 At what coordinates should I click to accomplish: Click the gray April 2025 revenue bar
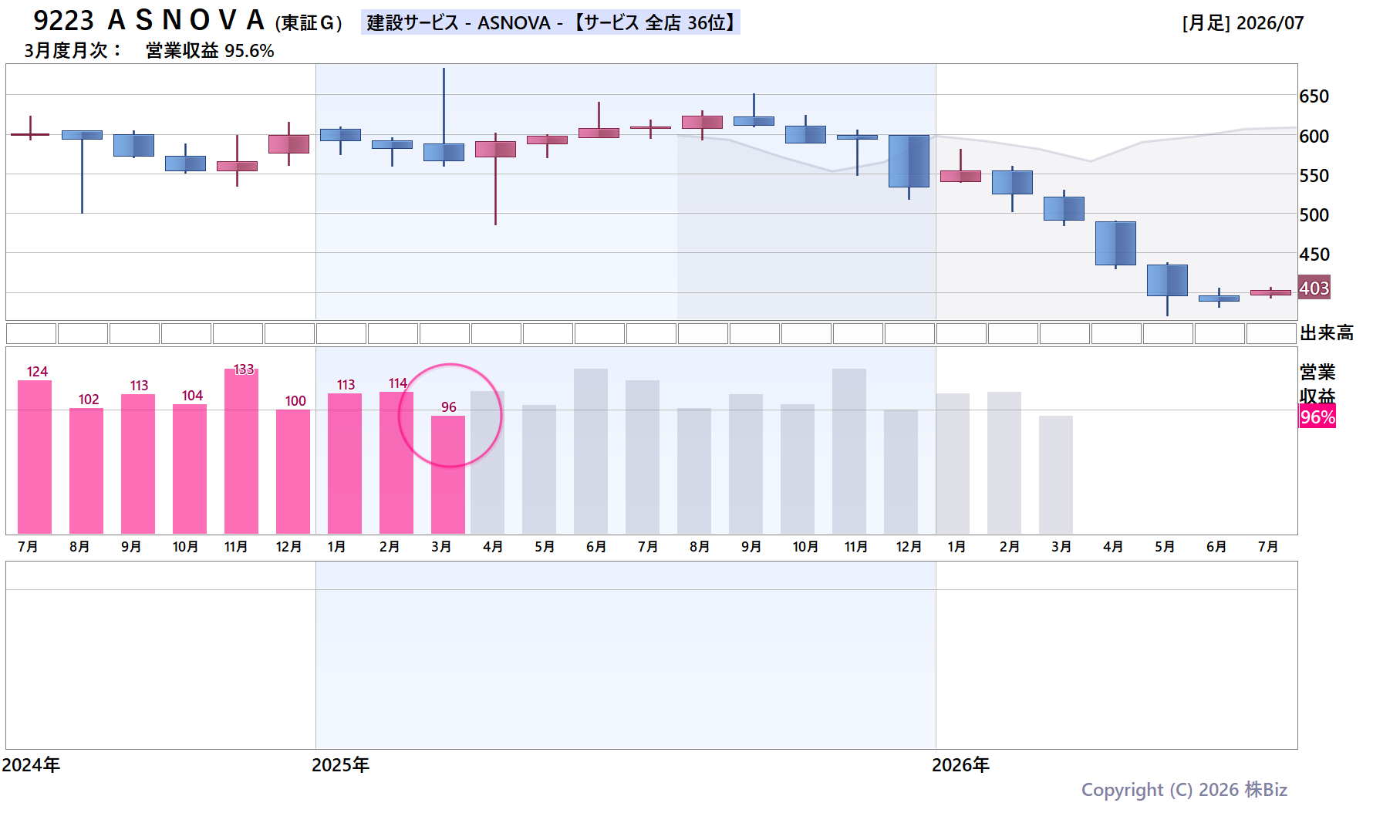point(487,462)
